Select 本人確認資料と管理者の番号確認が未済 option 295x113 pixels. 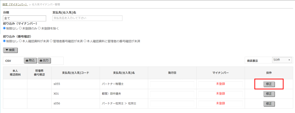85,41
